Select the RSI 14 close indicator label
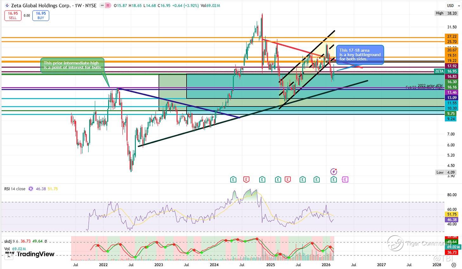462x269 pixels. tap(15, 189)
